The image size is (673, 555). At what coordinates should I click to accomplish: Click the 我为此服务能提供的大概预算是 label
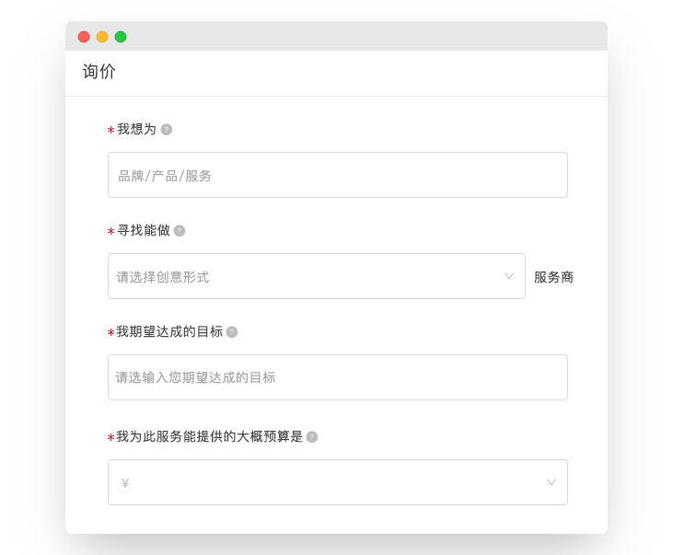pyautogui.click(x=210, y=437)
